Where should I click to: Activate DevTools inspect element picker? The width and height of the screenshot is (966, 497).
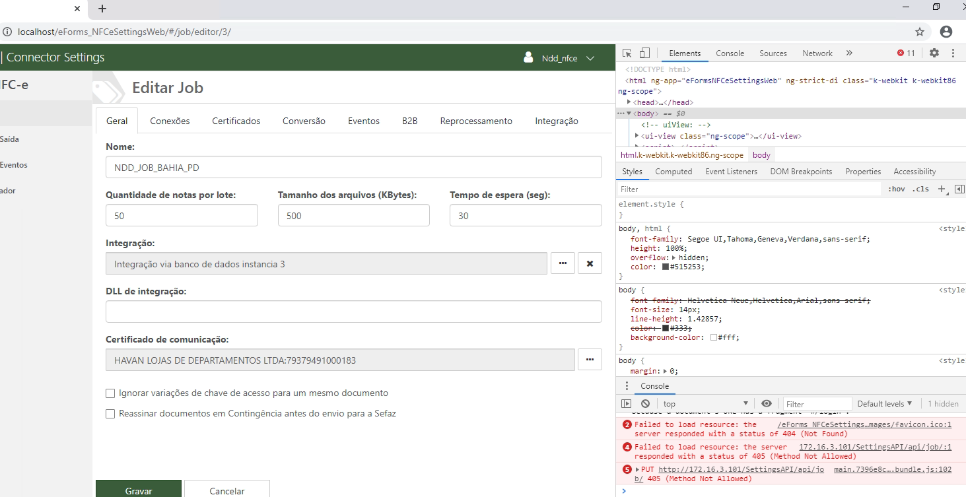tap(627, 53)
